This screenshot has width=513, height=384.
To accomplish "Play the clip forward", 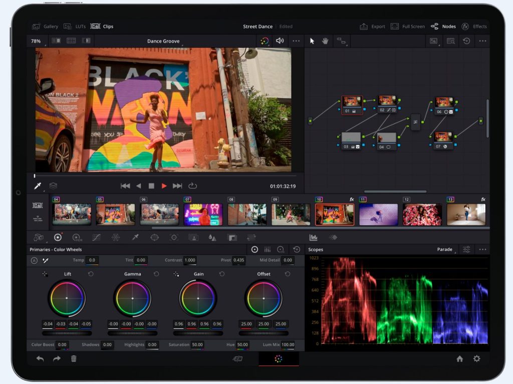I will click(164, 186).
